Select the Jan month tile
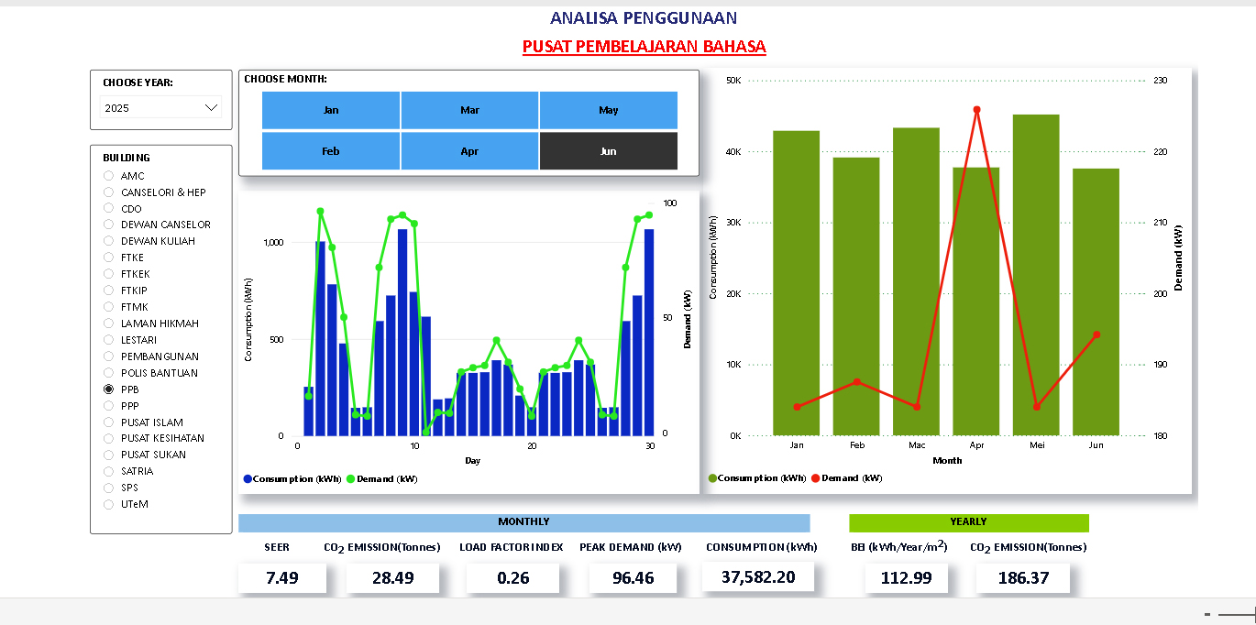This screenshot has height=625, width=1256. [x=331, y=110]
